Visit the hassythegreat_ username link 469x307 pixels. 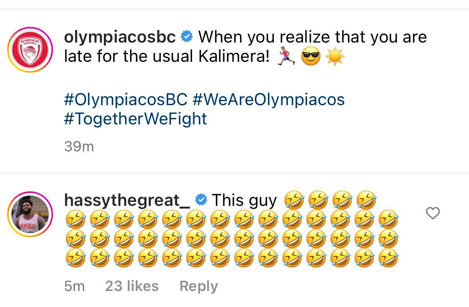point(127,200)
